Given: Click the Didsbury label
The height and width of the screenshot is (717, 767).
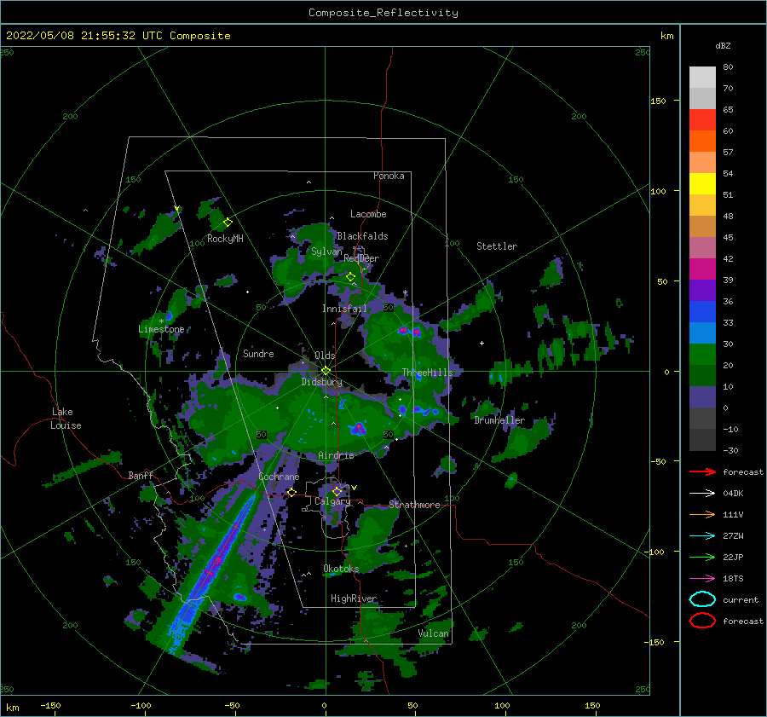Looking at the screenshot, I should click(321, 382).
